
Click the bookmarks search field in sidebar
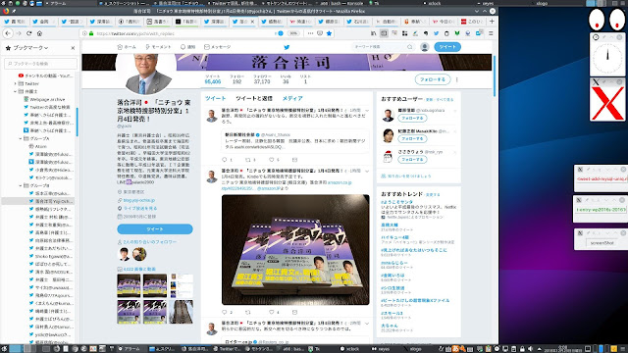click(x=40, y=63)
